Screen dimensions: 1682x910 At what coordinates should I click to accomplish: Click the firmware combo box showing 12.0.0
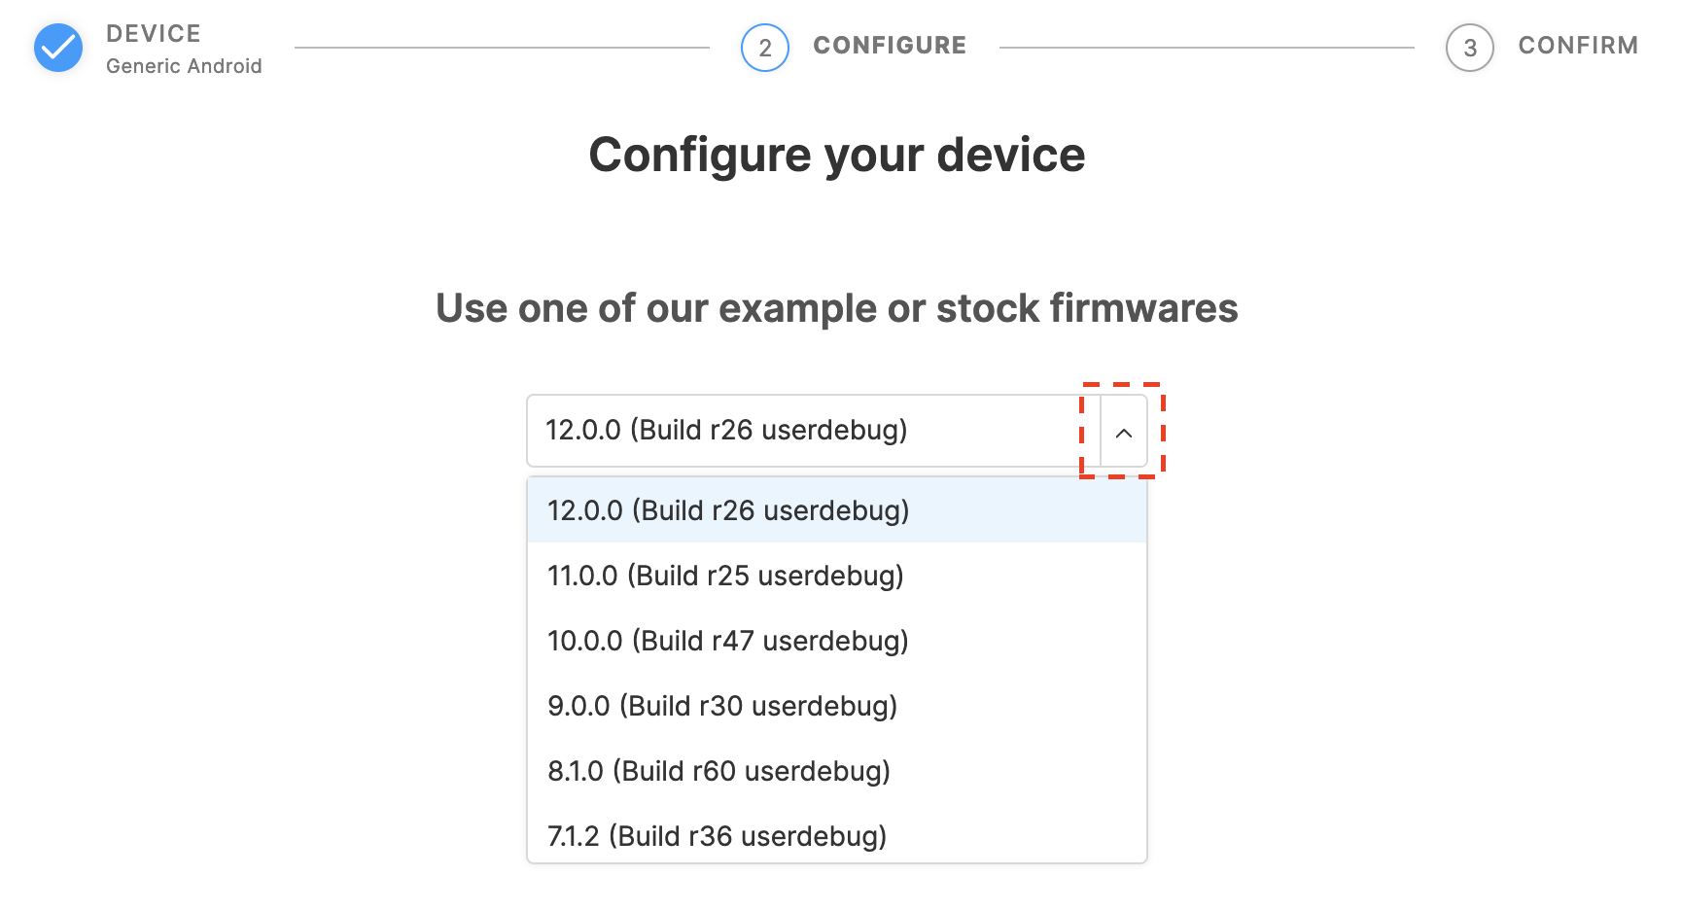click(837, 431)
